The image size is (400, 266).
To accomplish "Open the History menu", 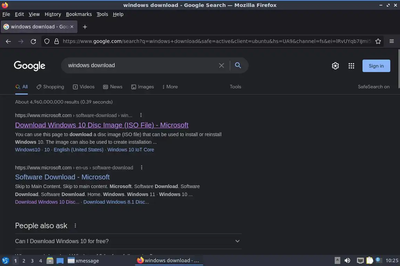I will point(53,14).
